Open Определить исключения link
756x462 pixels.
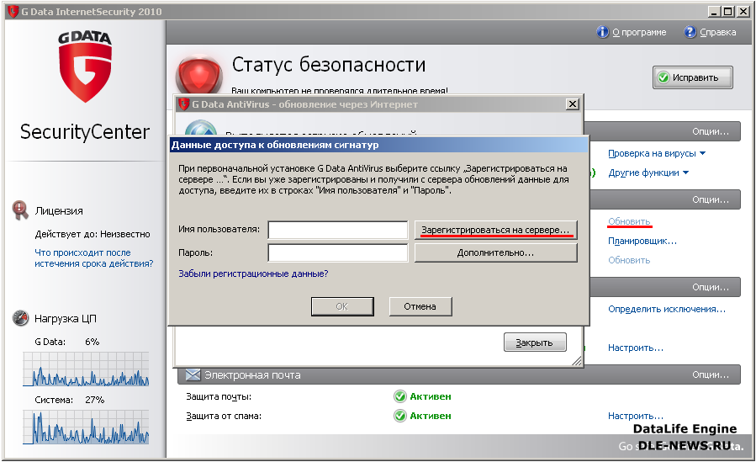pos(667,309)
